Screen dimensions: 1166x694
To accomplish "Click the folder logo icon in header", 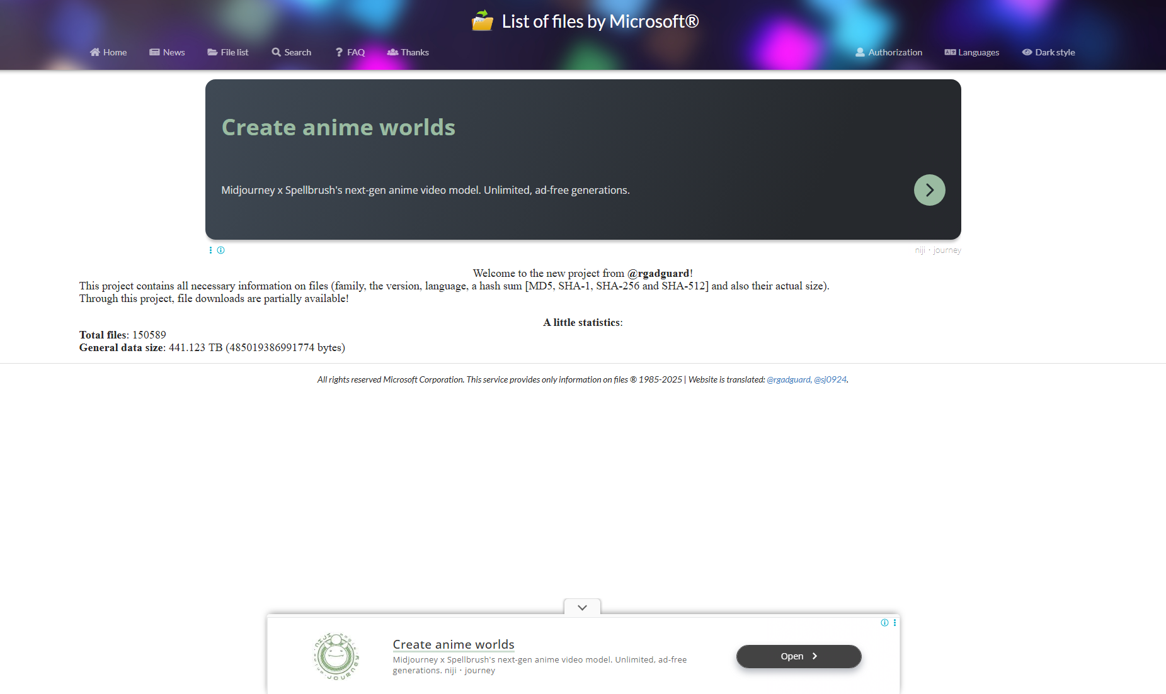I will pos(483,21).
